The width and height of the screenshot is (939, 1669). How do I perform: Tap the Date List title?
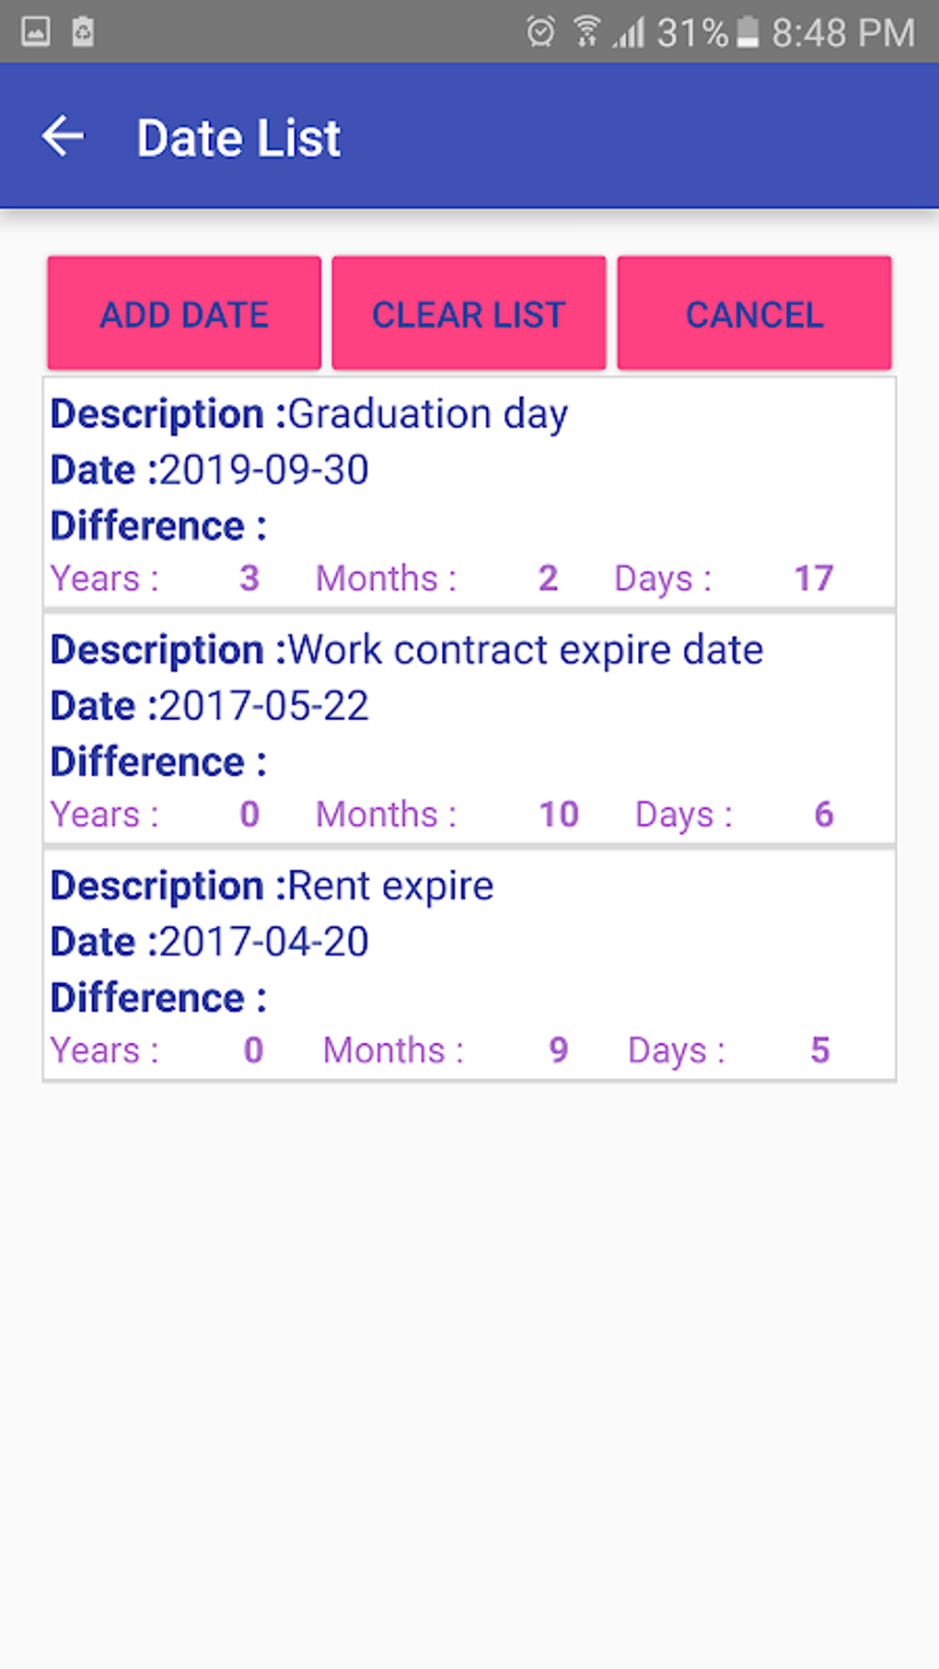point(238,138)
